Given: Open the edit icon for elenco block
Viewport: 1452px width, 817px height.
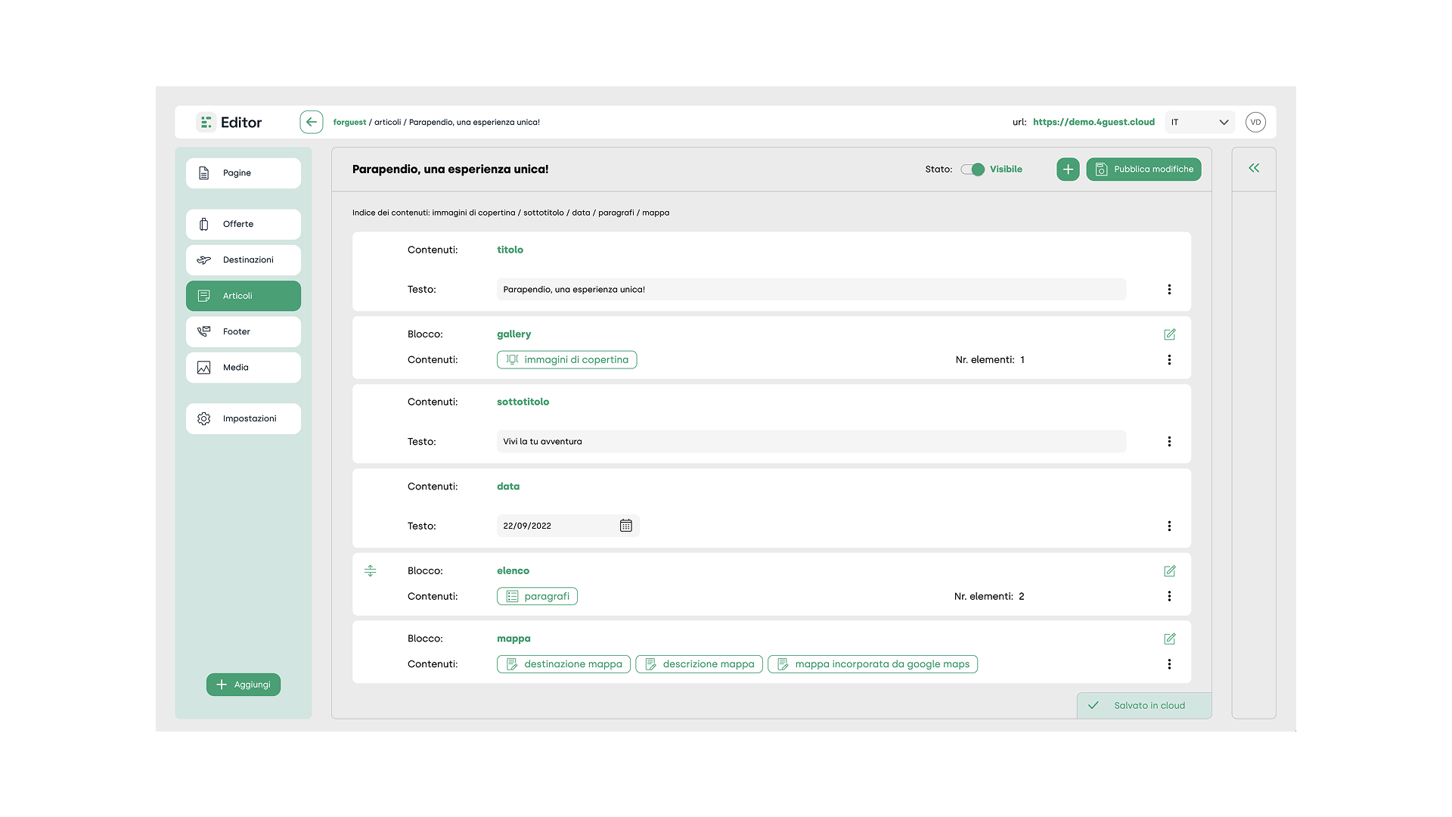Looking at the screenshot, I should [1169, 571].
